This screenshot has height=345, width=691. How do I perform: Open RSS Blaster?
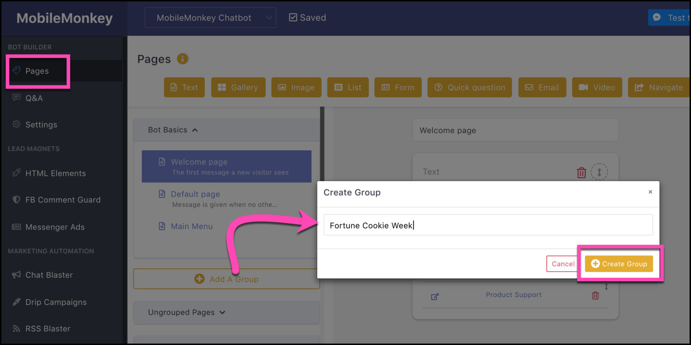coord(41,329)
